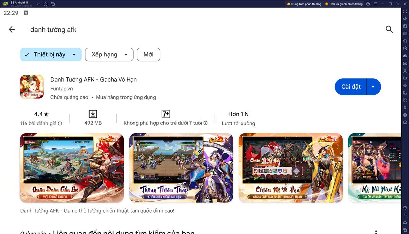Click the Funtap.vn developer name
Screen dimensions: 409x234
[62, 89]
